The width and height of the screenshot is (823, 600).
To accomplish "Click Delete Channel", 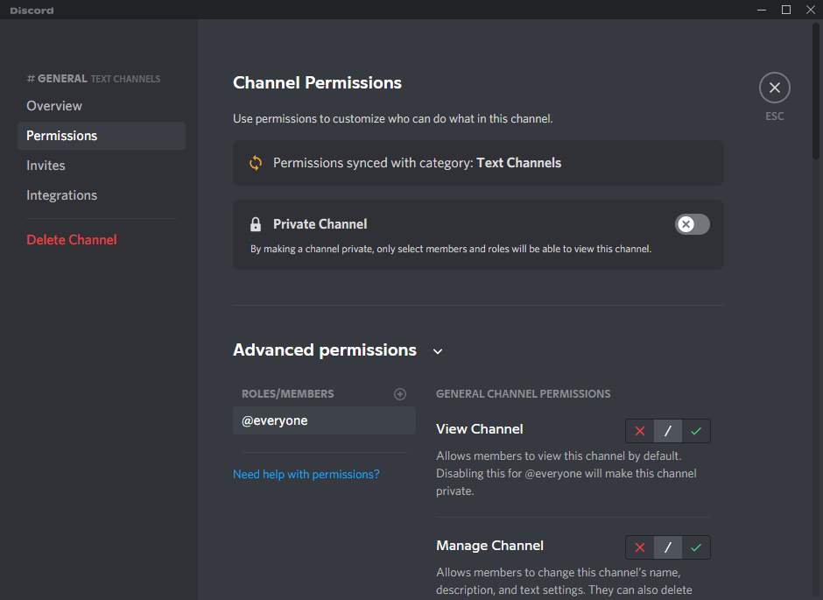I will coord(71,239).
